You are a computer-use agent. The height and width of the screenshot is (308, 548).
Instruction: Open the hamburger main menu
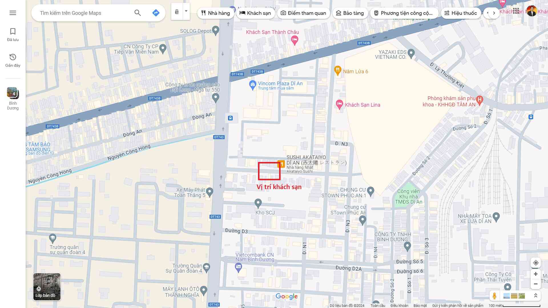coord(13,13)
